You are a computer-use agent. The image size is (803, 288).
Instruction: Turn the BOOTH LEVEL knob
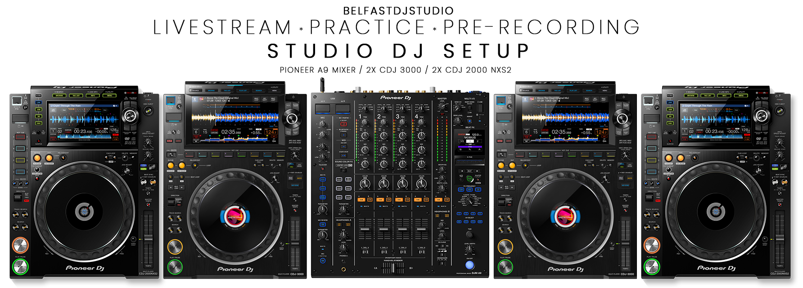pyautogui.click(x=442, y=189)
